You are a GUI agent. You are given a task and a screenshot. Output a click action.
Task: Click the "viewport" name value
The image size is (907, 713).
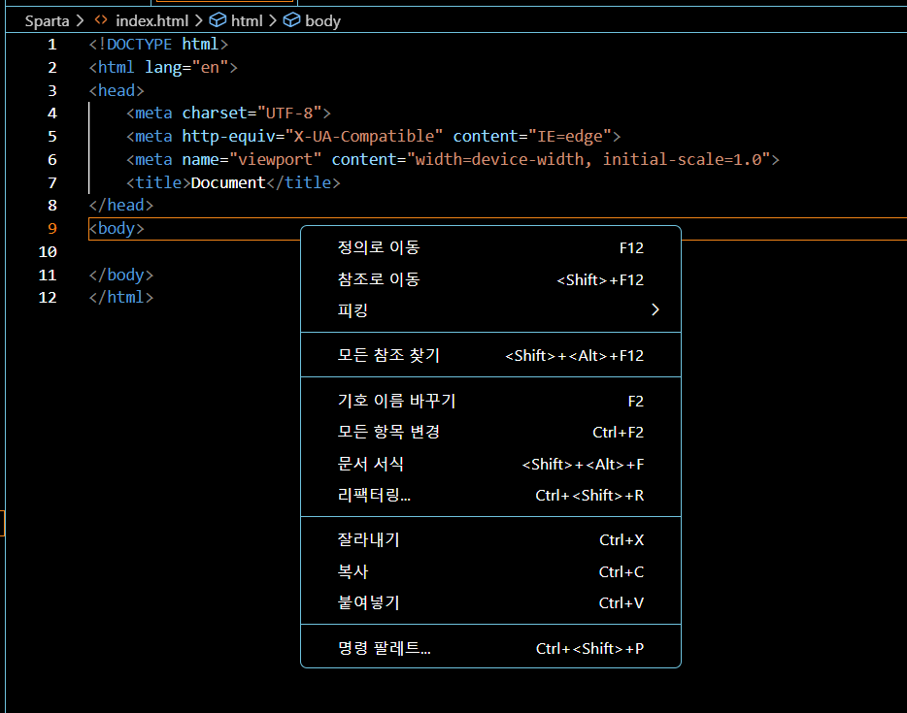[x=275, y=159]
